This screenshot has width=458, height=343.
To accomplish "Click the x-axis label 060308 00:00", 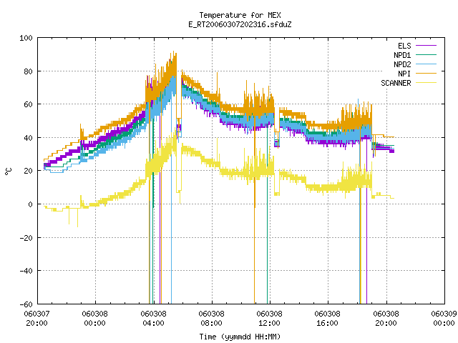I will [x=95, y=319].
